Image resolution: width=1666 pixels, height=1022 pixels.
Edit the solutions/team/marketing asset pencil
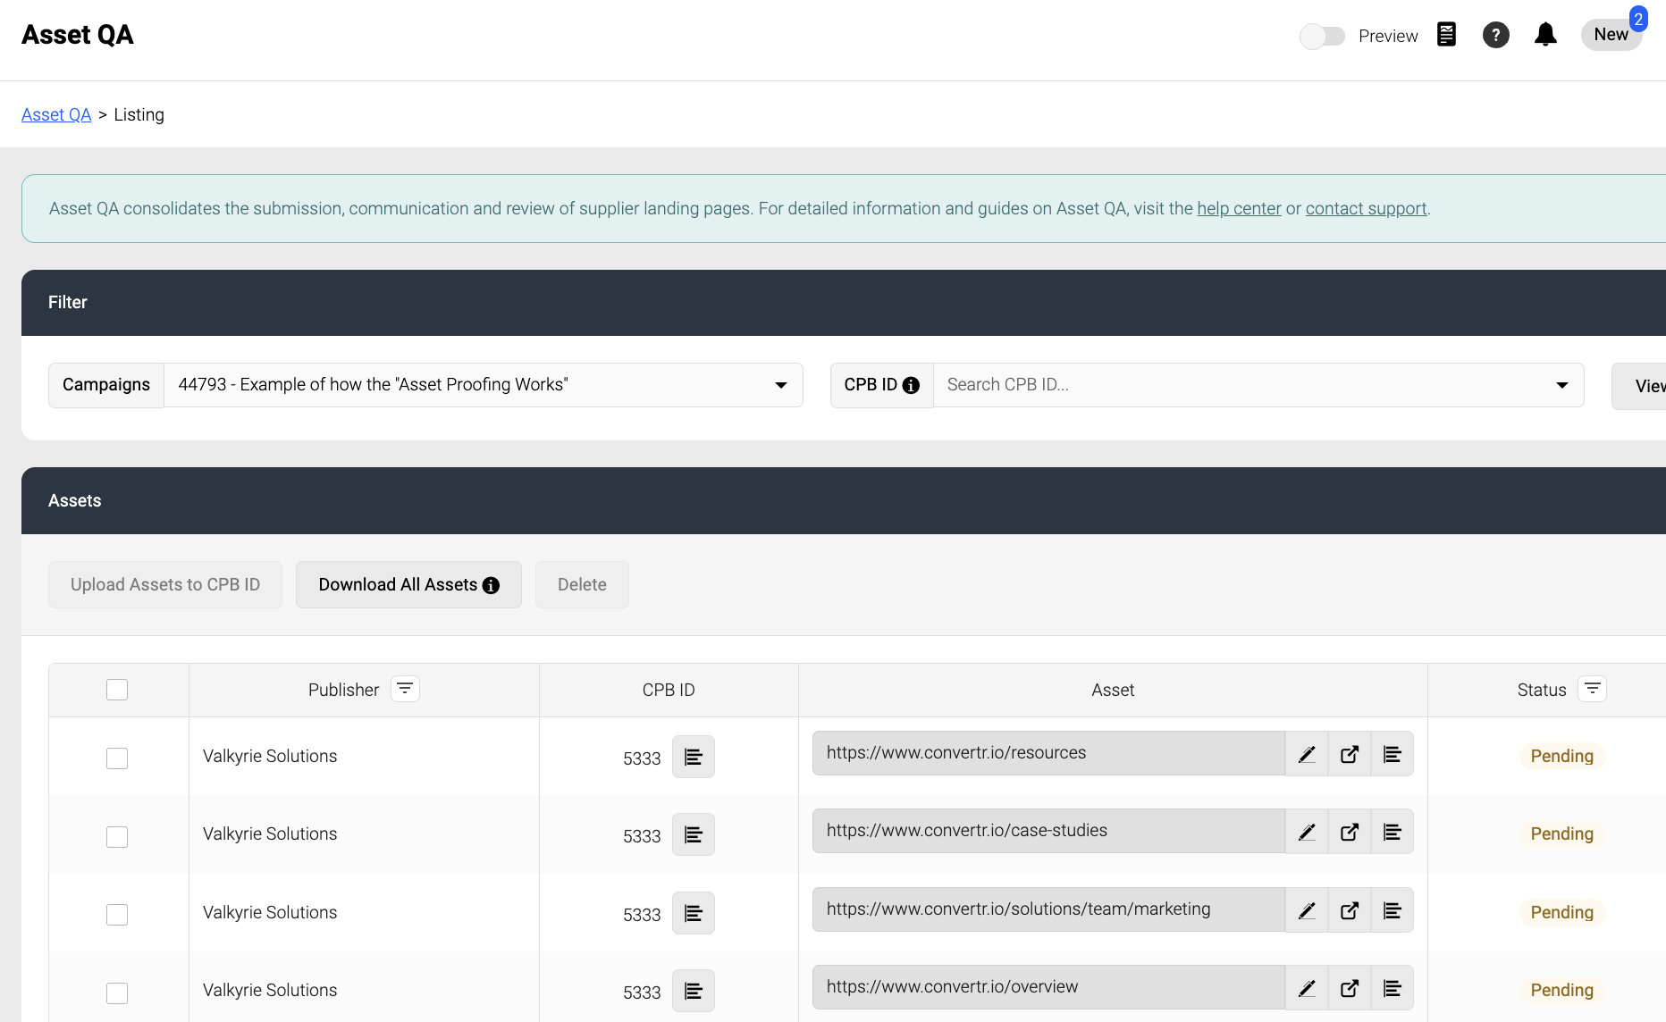[x=1307, y=910]
